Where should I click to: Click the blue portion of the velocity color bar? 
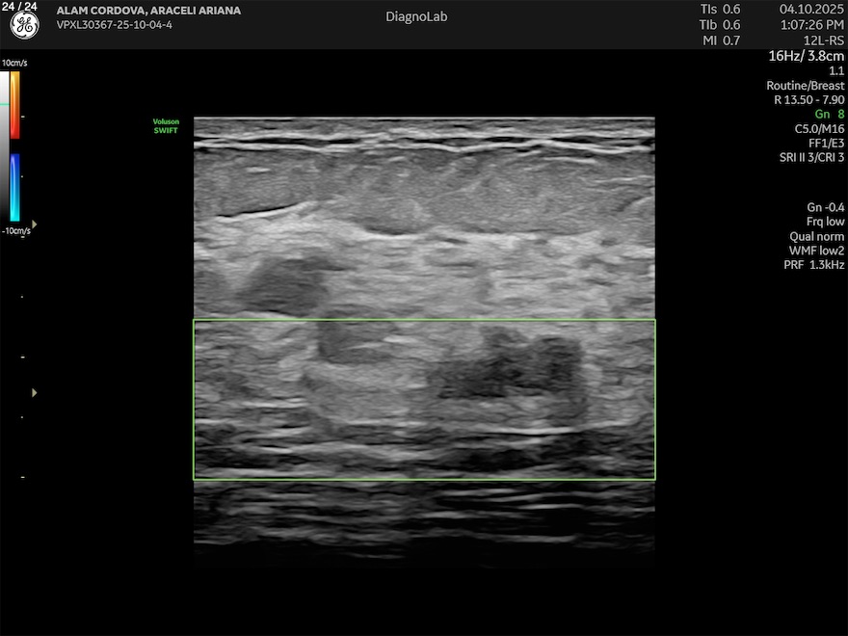[x=14, y=186]
